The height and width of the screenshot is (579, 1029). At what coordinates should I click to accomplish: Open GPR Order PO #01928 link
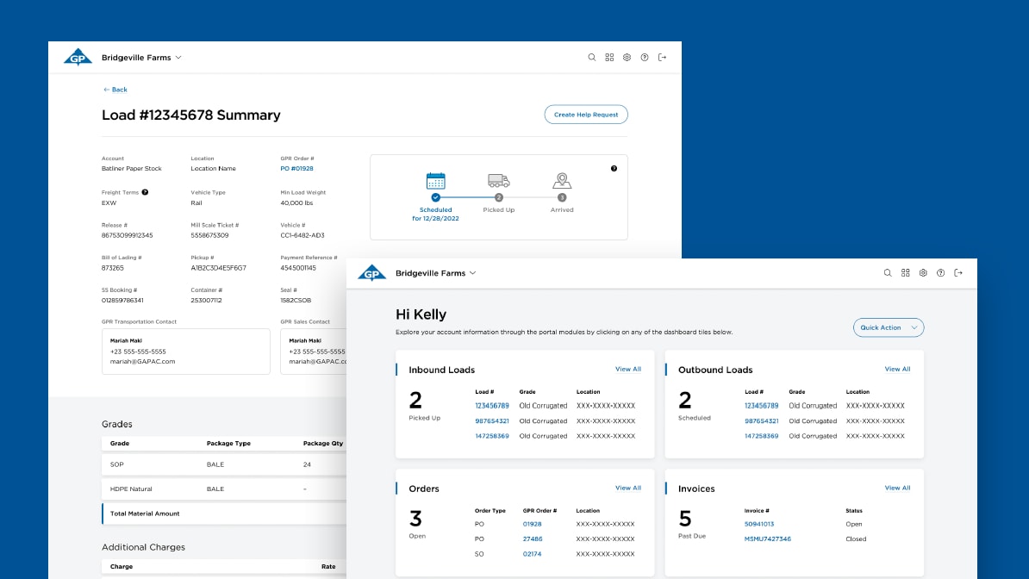[x=296, y=169]
